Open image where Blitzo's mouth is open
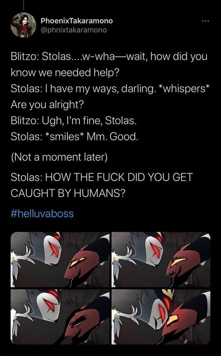Image resolution: width=221 pixels, height=356 pixels. [x=161, y=259]
